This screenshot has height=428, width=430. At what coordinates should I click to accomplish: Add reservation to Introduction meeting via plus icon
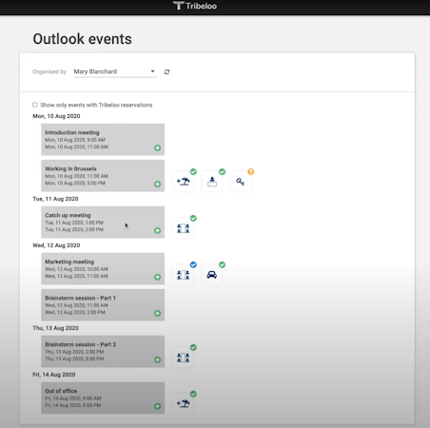click(157, 147)
